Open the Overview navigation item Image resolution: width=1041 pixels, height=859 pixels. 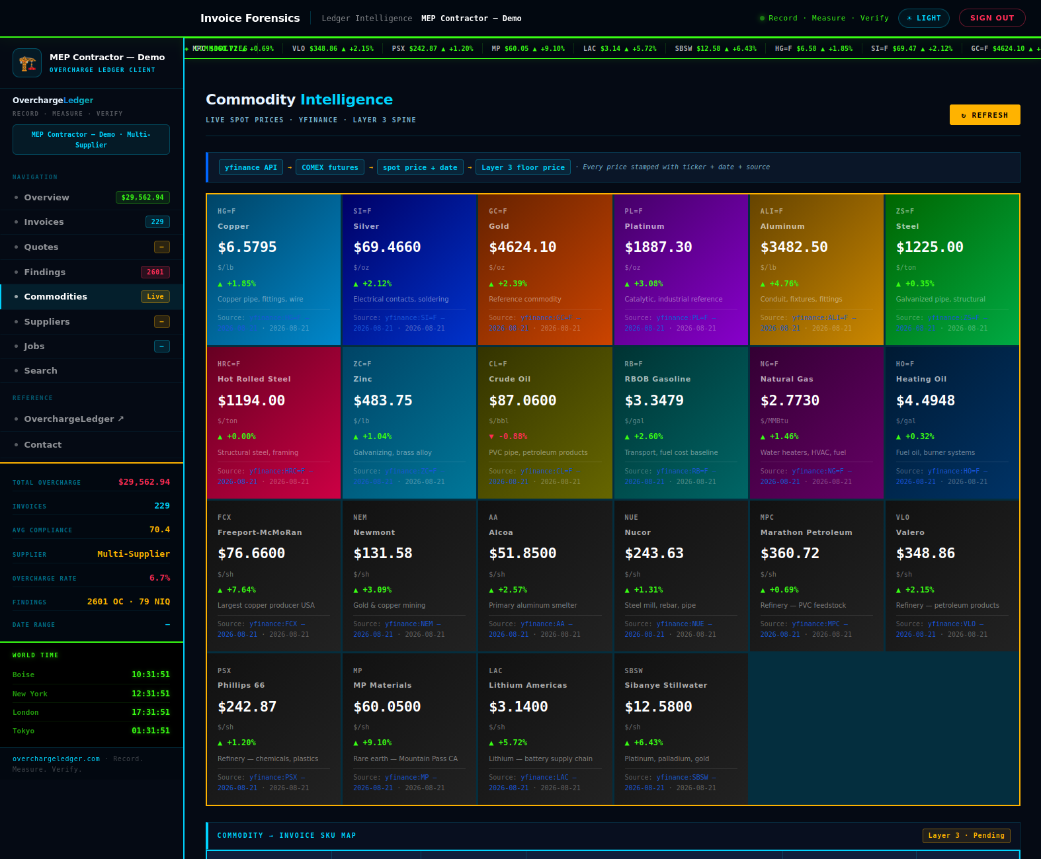(92, 197)
